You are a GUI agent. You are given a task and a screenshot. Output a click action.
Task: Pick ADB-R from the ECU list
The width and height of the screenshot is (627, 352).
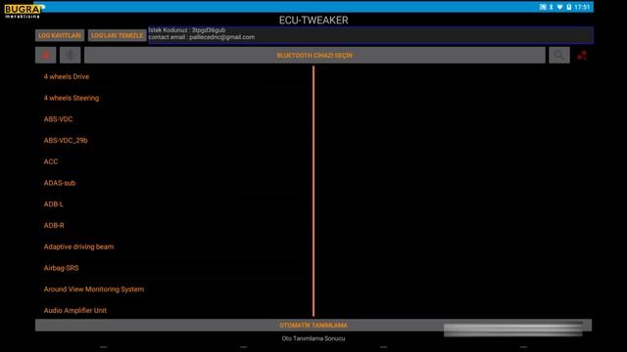54,226
